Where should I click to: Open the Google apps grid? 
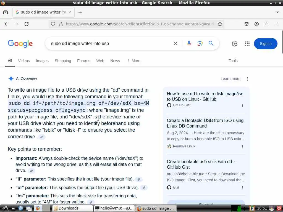pos(247,44)
